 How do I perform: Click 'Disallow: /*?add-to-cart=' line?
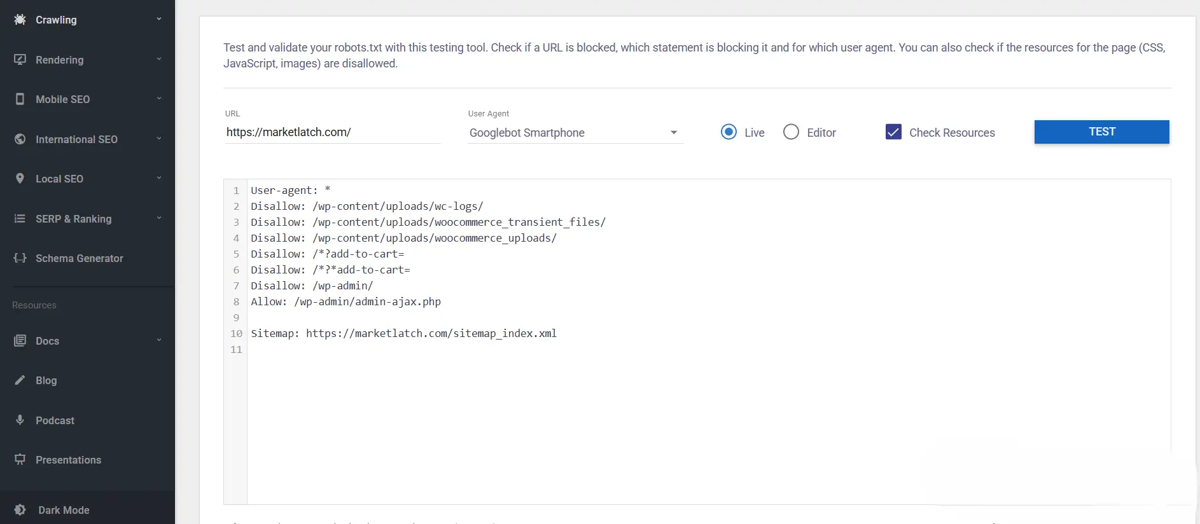(x=327, y=254)
